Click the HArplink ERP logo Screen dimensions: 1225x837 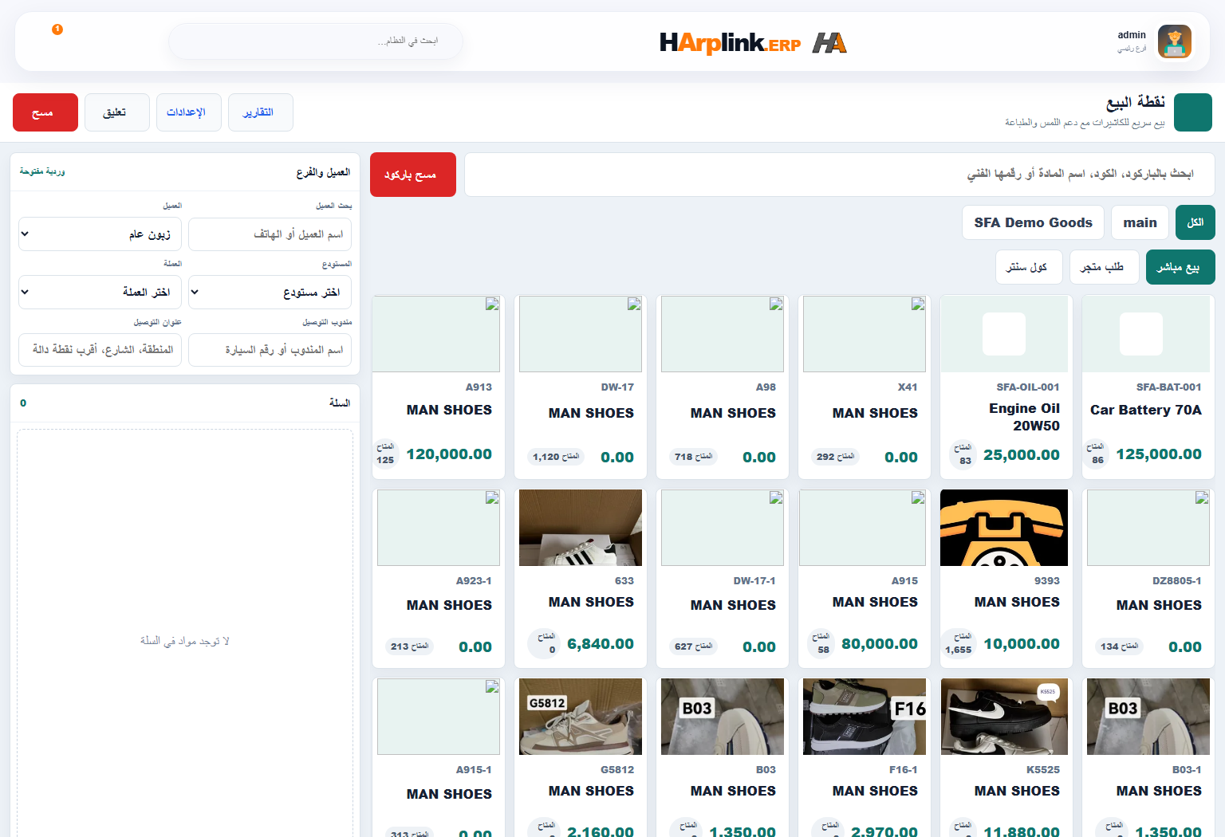[753, 42]
